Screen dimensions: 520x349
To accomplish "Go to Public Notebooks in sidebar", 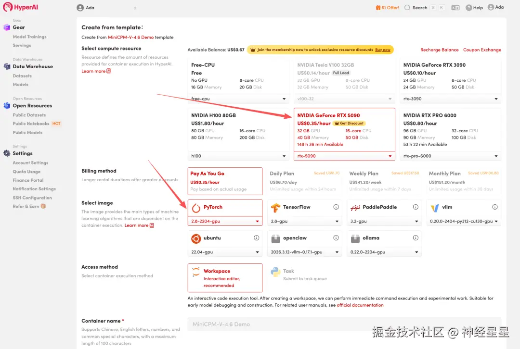I will pyautogui.click(x=31, y=124).
